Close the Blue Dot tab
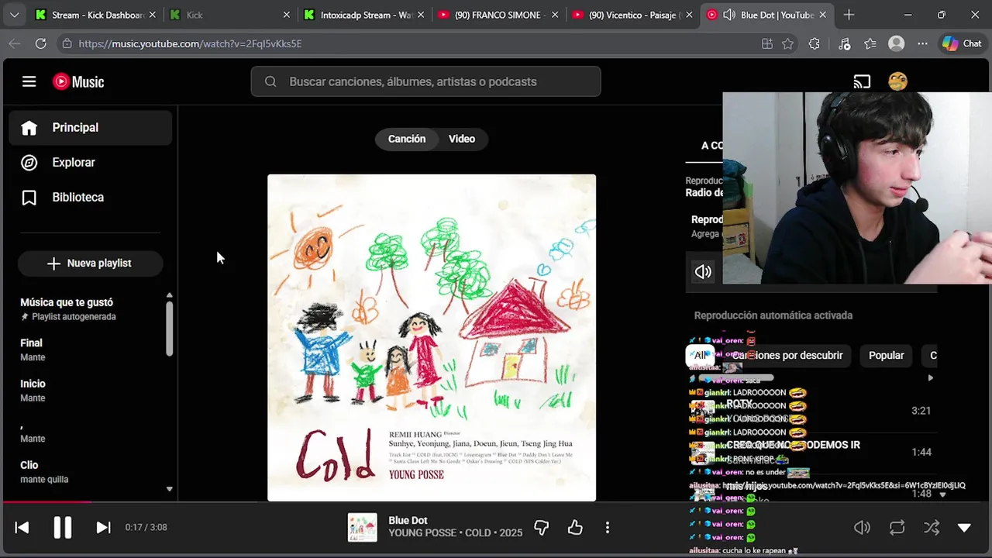This screenshot has height=558, width=992. [x=823, y=15]
